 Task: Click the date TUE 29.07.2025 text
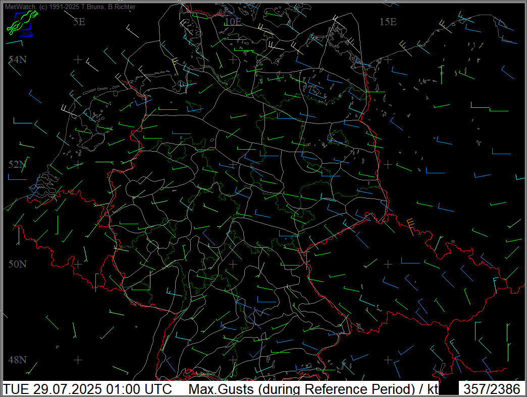tap(52, 389)
